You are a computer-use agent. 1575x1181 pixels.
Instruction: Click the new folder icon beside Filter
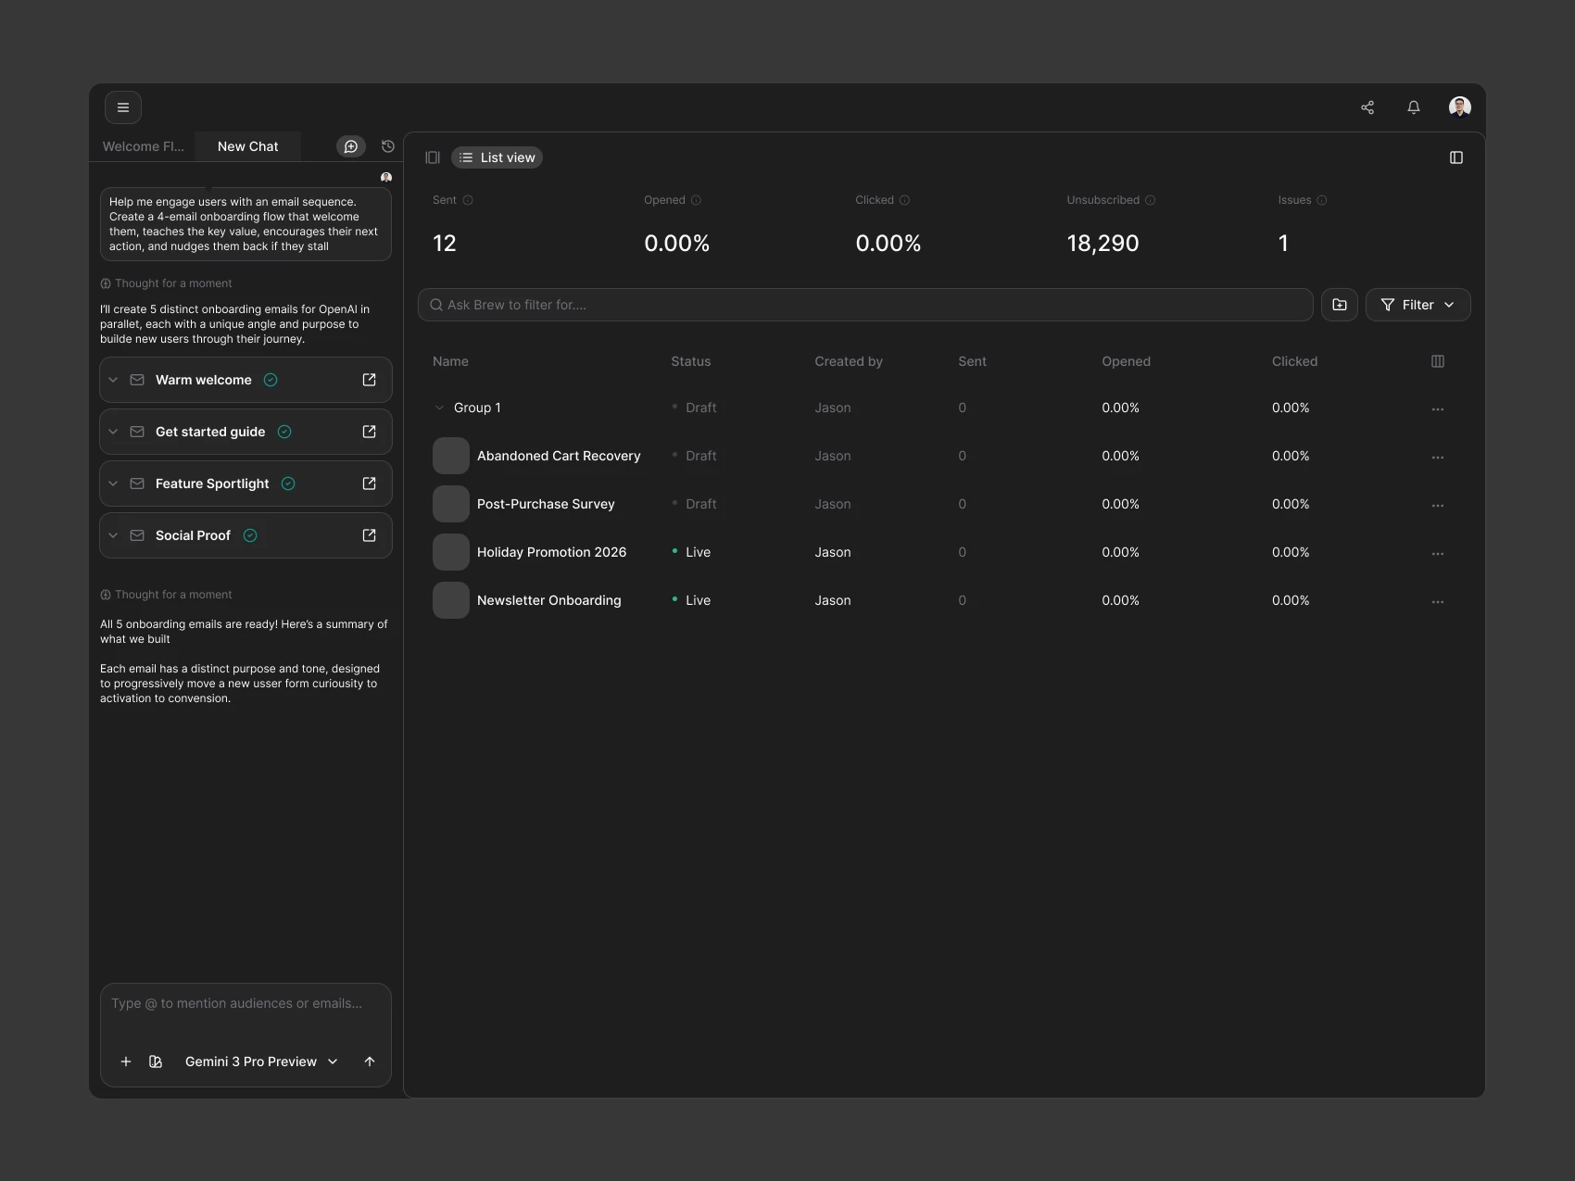pyautogui.click(x=1340, y=305)
